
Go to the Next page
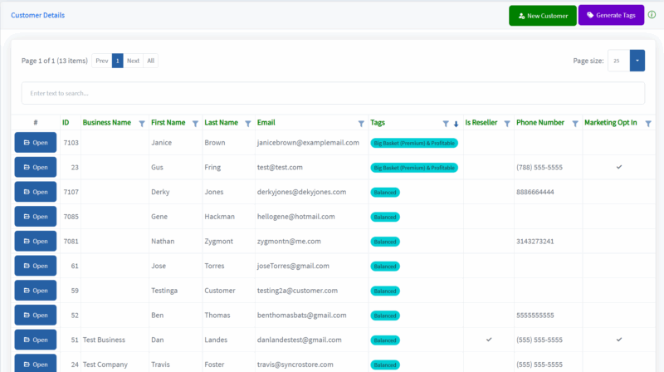(x=133, y=61)
